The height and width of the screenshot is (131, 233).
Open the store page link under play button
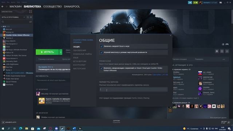coord(46,59)
